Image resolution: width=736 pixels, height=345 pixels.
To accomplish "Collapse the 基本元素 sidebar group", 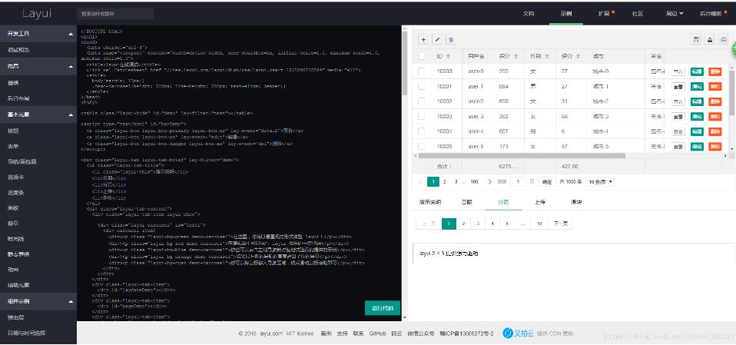I will pos(38,114).
